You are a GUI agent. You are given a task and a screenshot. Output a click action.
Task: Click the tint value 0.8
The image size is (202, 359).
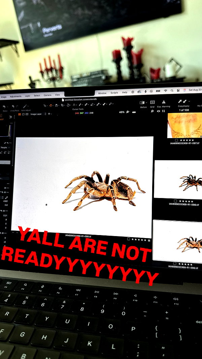[x=6, y=205]
